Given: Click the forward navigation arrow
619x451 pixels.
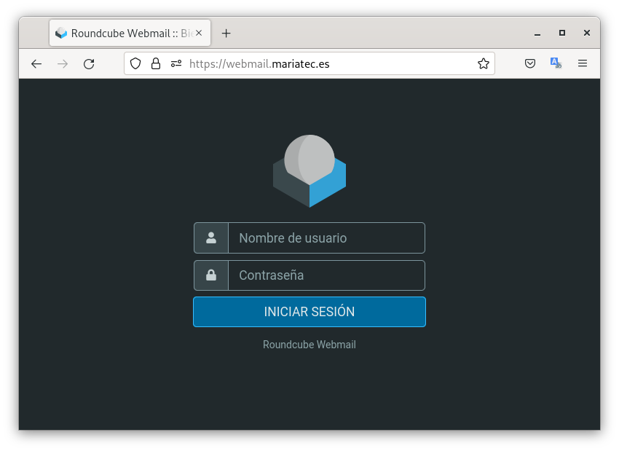Looking at the screenshot, I should click(x=63, y=64).
